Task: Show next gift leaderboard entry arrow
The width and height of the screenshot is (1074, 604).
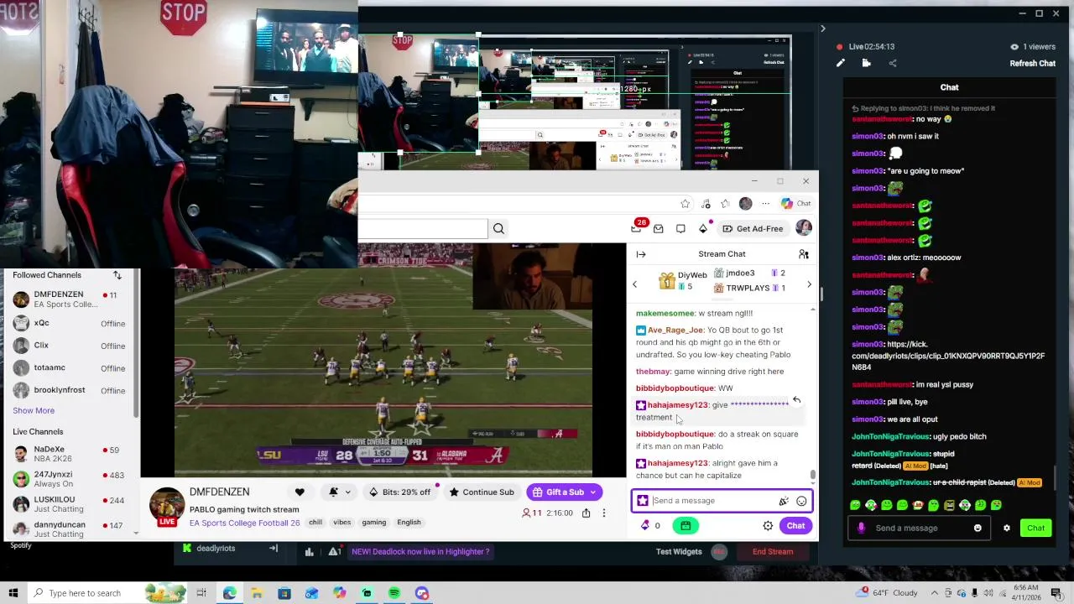Action: pos(809,284)
